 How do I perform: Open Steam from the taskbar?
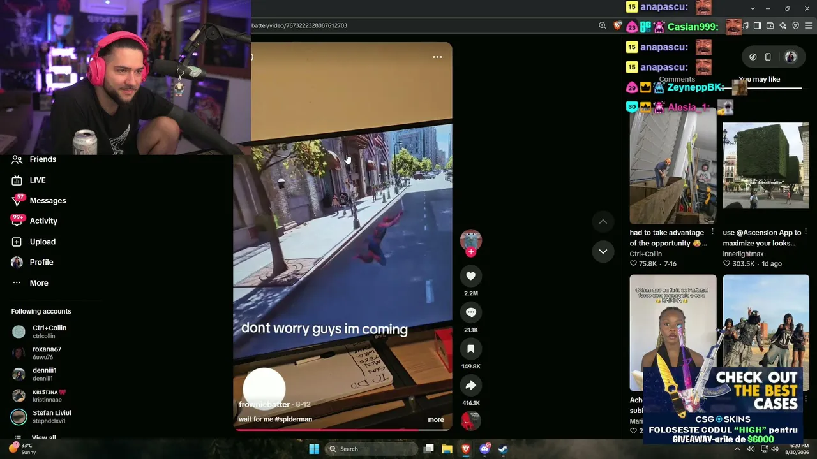click(503, 449)
